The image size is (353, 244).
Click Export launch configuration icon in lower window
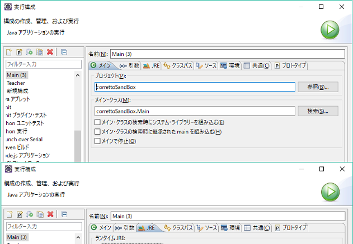[x=30, y=214]
